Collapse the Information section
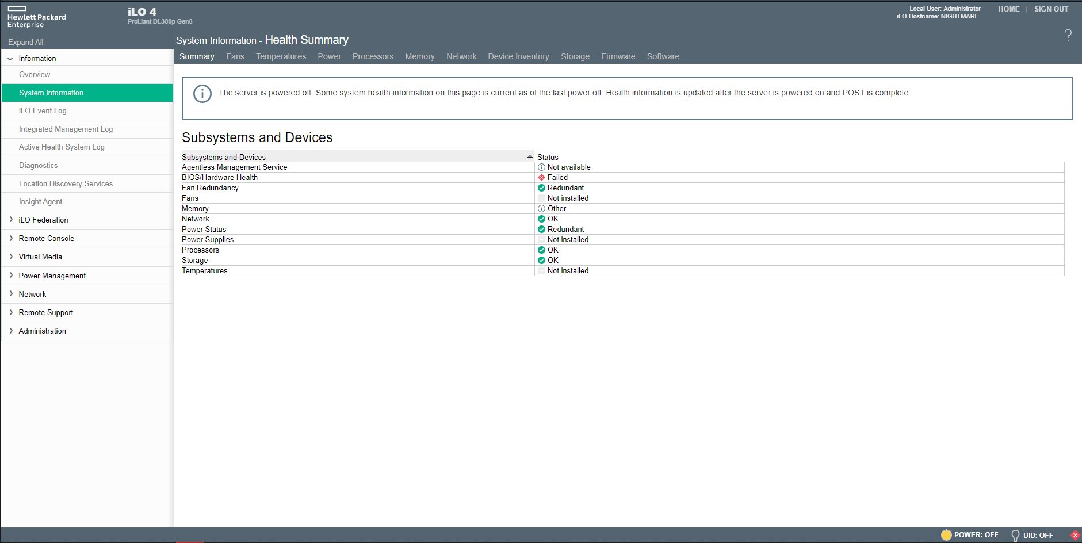The image size is (1082, 543). coord(10,59)
